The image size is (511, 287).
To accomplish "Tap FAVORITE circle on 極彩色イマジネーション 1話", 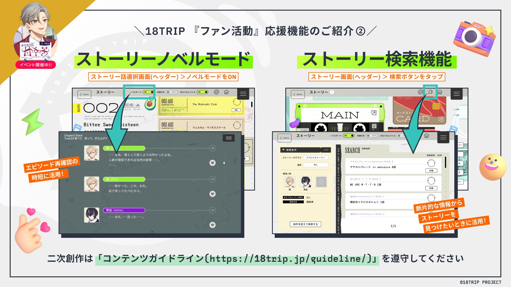I will coord(431,198).
